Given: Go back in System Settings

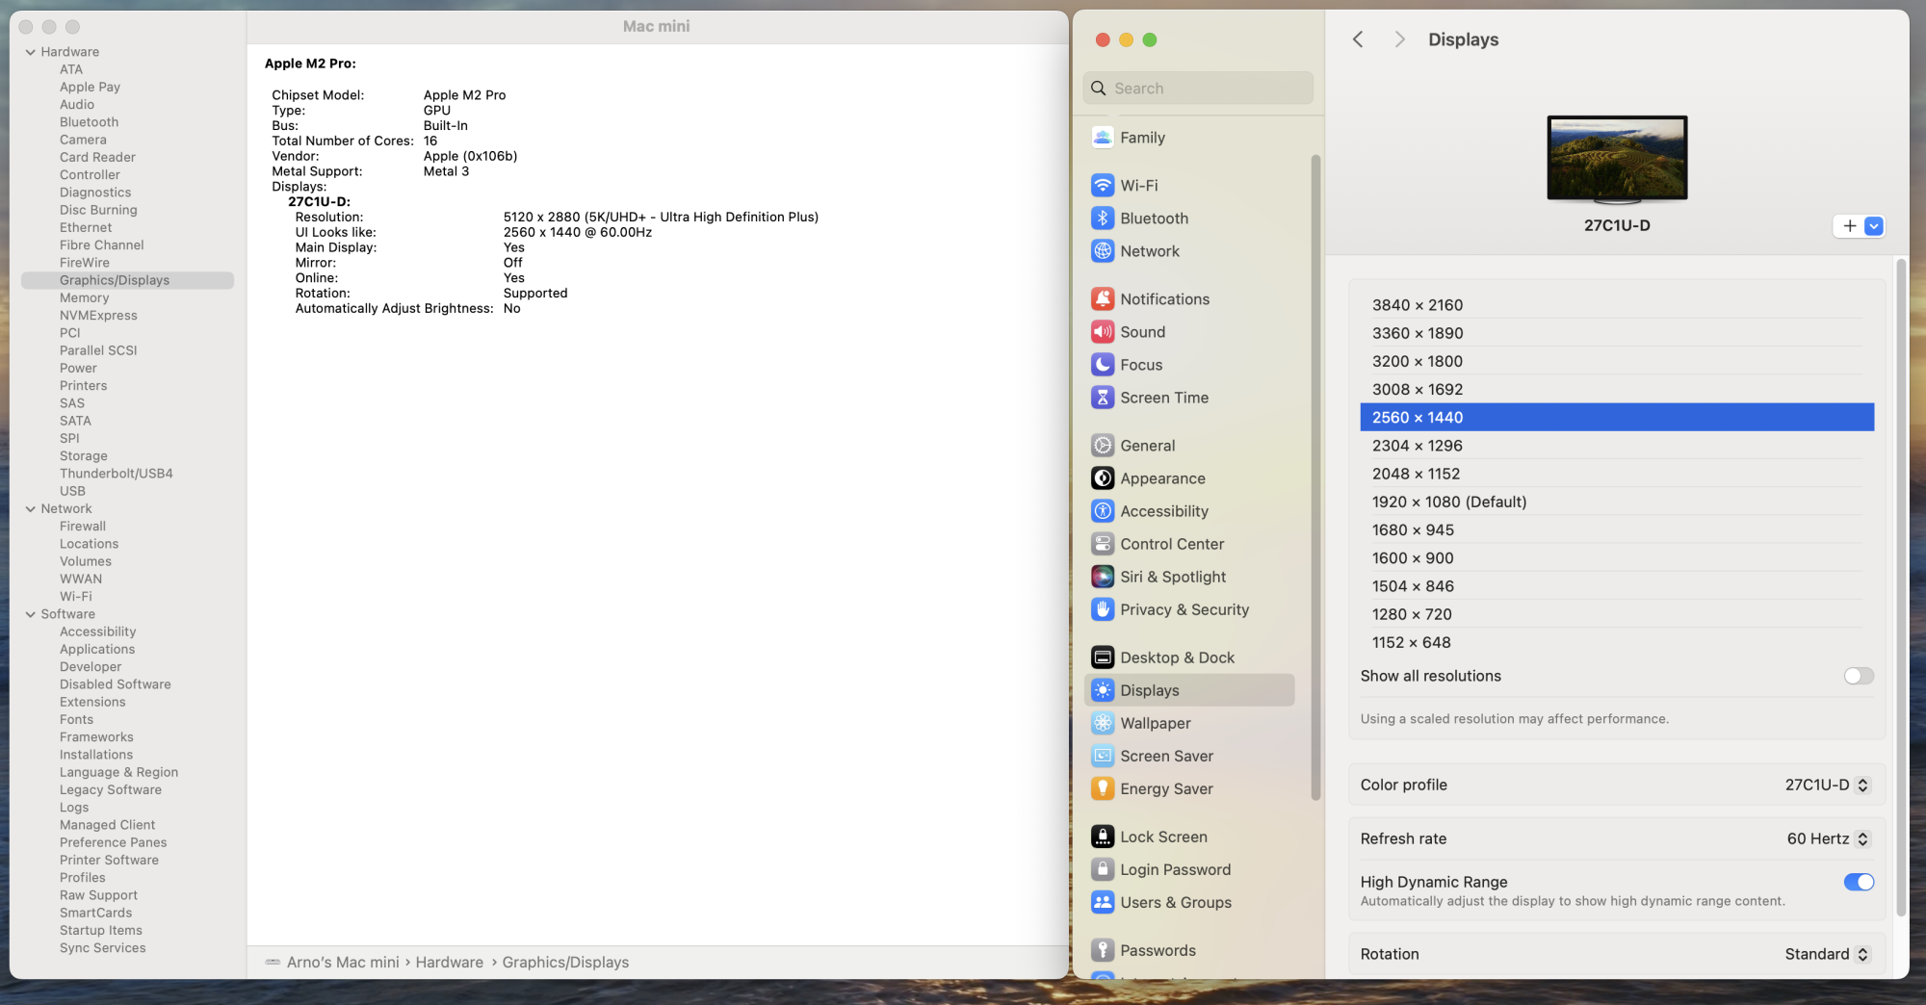Looking at the screenshot, I should pos(1358,39).
